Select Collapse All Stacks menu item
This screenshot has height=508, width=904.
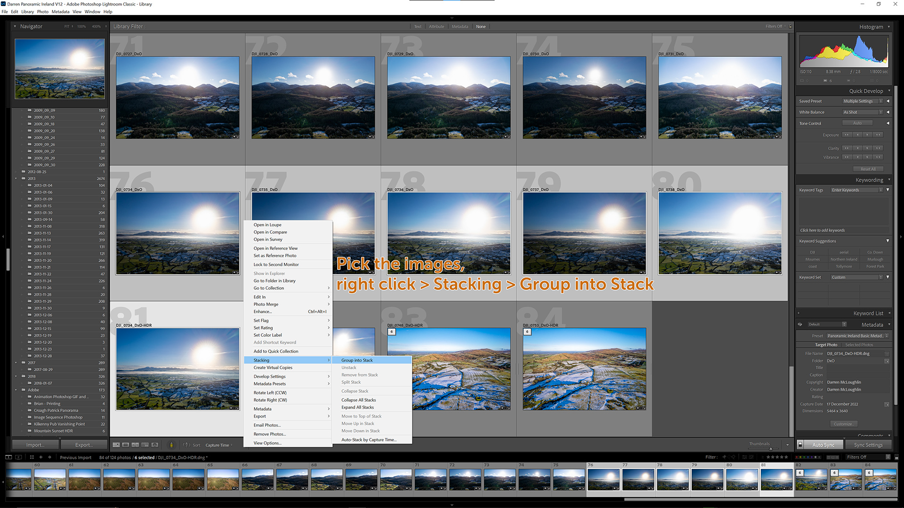359,400
